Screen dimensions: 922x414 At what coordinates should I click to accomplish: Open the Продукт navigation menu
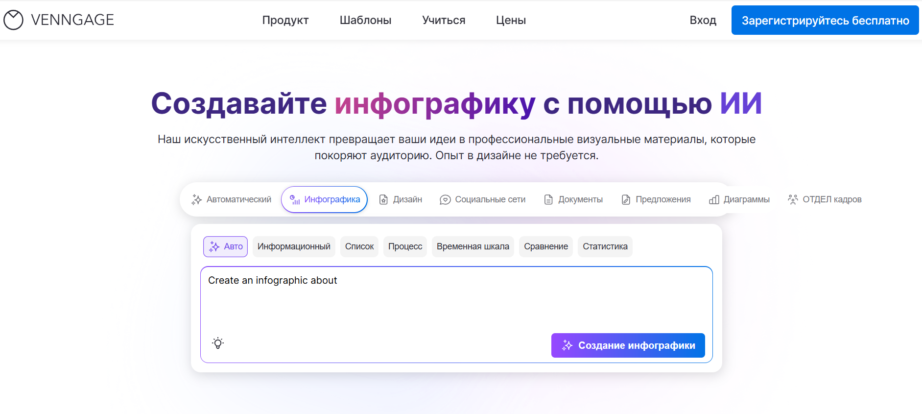coord(285,20)
